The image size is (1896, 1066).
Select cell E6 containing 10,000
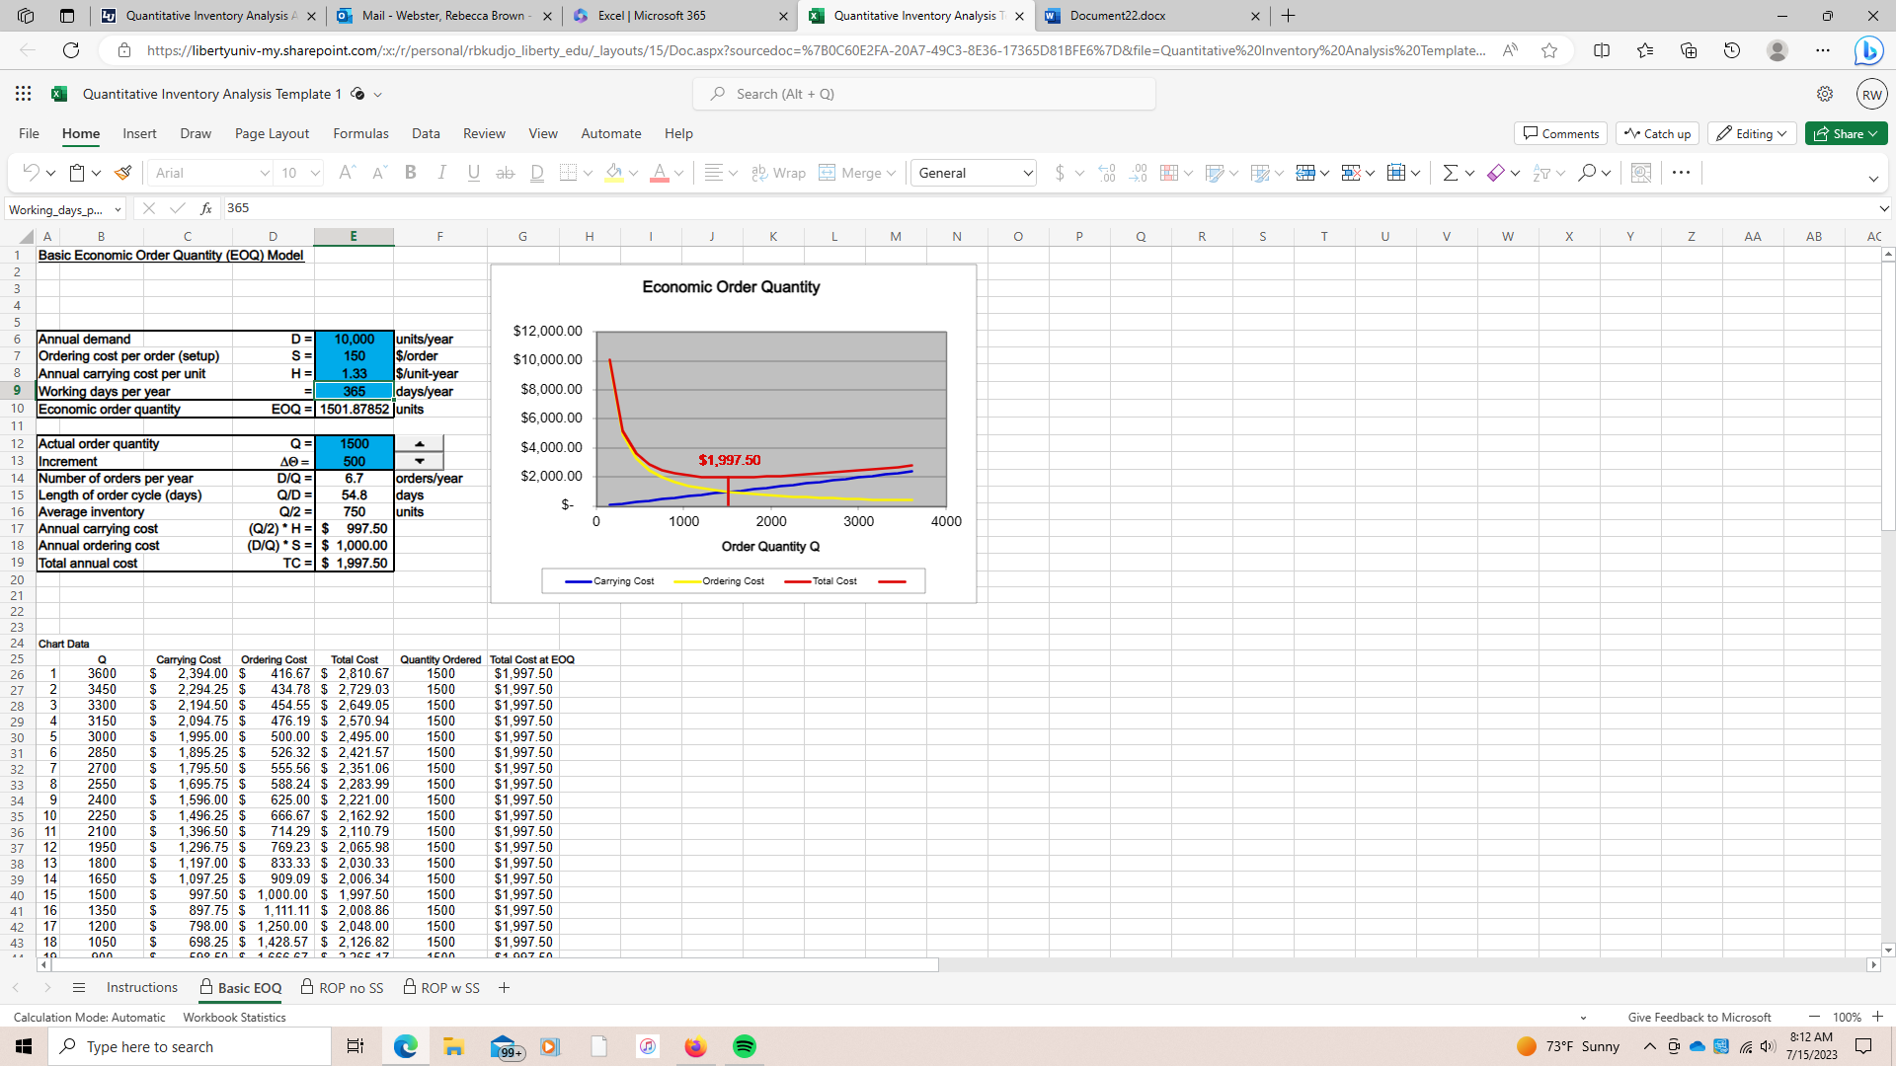click(x=354, y=340)
